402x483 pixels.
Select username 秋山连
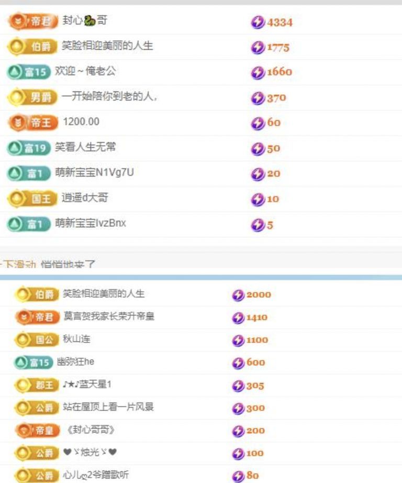coord(76,339)
